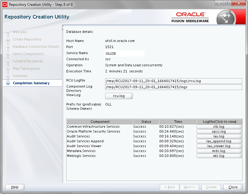Click the RCU Logfile path field
This screenshot has width=248, height=194.
[174, 81]
